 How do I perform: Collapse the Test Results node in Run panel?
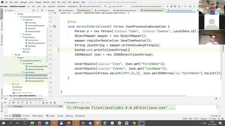9,106
